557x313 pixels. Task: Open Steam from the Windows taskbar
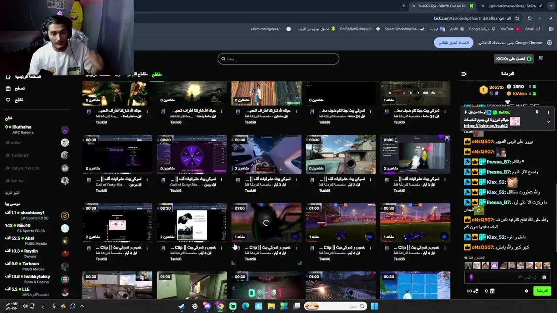181,306
